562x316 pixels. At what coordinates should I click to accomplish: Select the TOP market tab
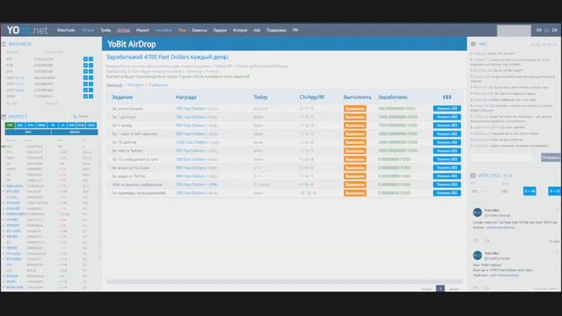(10, 125)
